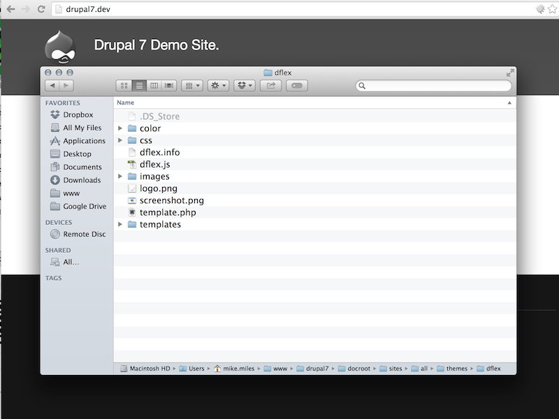The height and width of the screenshot is (419, 559).
Task: Open the Dropbox toolbar menu
Action: point(245,85)
